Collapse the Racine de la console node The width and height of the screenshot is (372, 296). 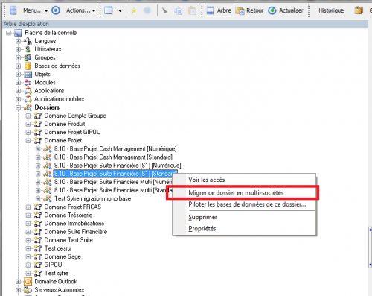pos(9,33)
